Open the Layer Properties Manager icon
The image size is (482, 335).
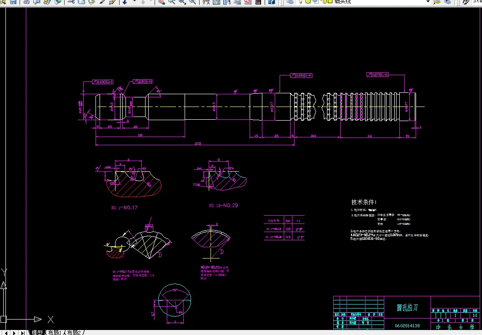290,2
